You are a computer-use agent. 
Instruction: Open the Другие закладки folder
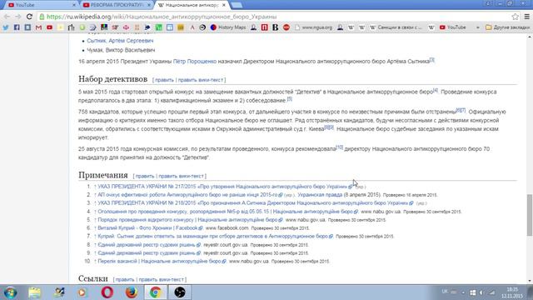(507, 27)
